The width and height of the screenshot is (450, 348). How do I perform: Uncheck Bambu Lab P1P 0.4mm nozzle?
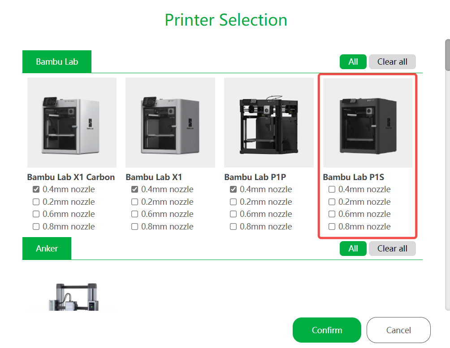(x=234, y=189)
